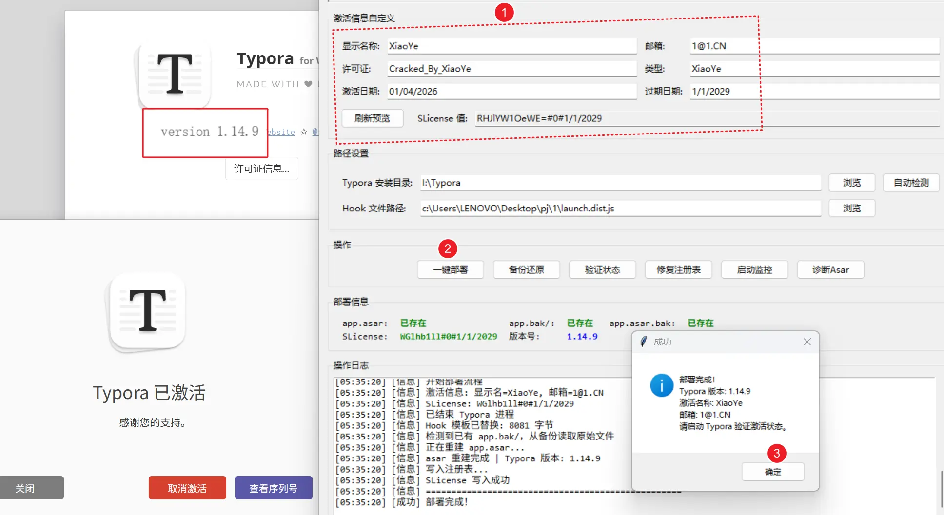This screenshot has width=944, height=515.
Task: Browse for Typora install directory
Action: click(x=852, y=183)
